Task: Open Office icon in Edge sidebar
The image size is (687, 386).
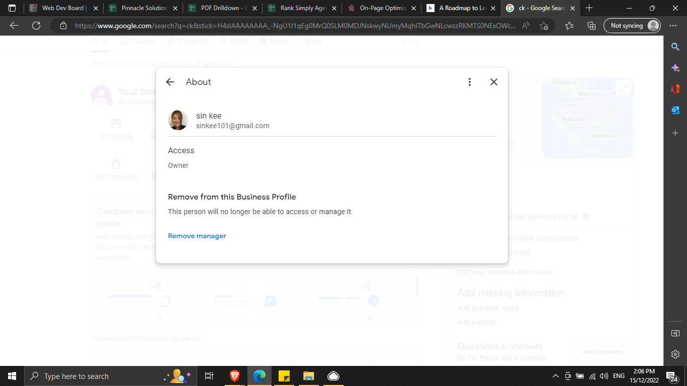Action: tap(675, 89)
